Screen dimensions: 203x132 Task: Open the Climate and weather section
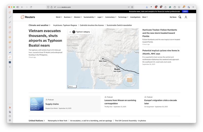(39, 25)
